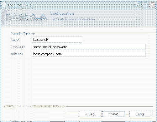Edit the Name field containing bacula-dir
The image size is (157, 122).
[x=57, y=40]
